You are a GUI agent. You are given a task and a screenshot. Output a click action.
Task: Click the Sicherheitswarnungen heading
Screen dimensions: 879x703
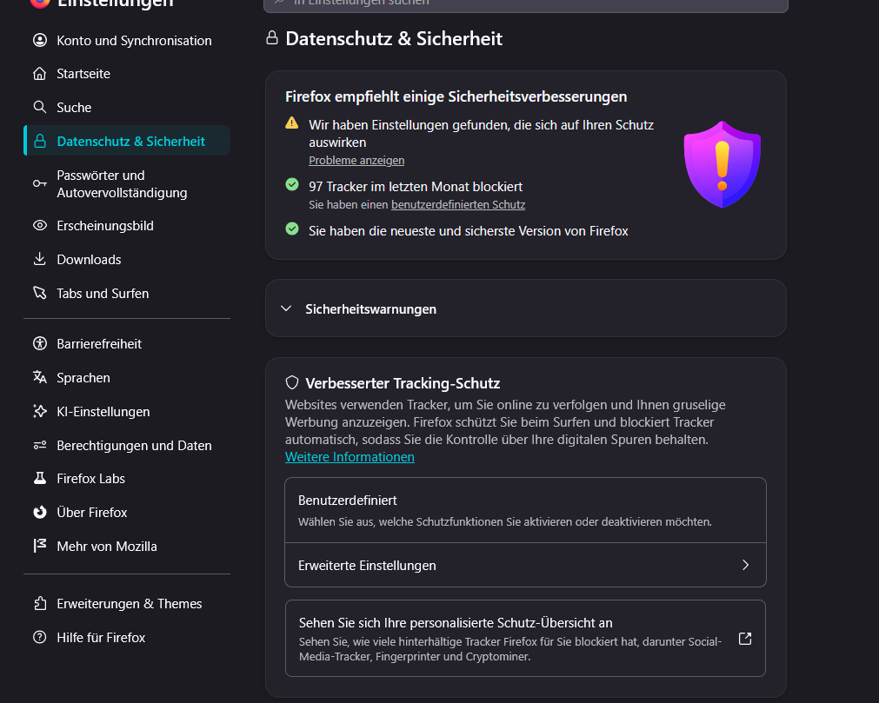[370, 308]
